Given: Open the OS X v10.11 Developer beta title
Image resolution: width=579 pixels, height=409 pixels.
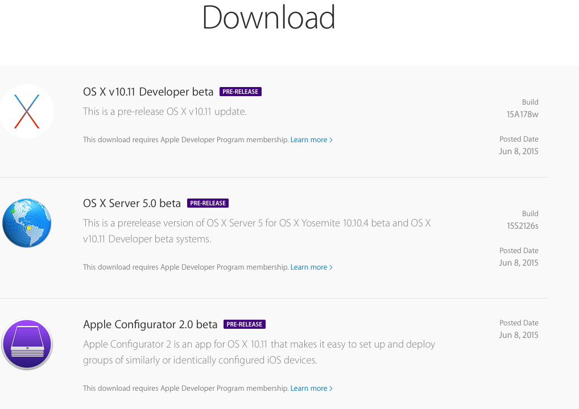Looking at the screenshot, I should point(148,92).
